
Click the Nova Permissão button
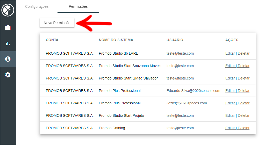pyautogui.click(x=57, y=23)
